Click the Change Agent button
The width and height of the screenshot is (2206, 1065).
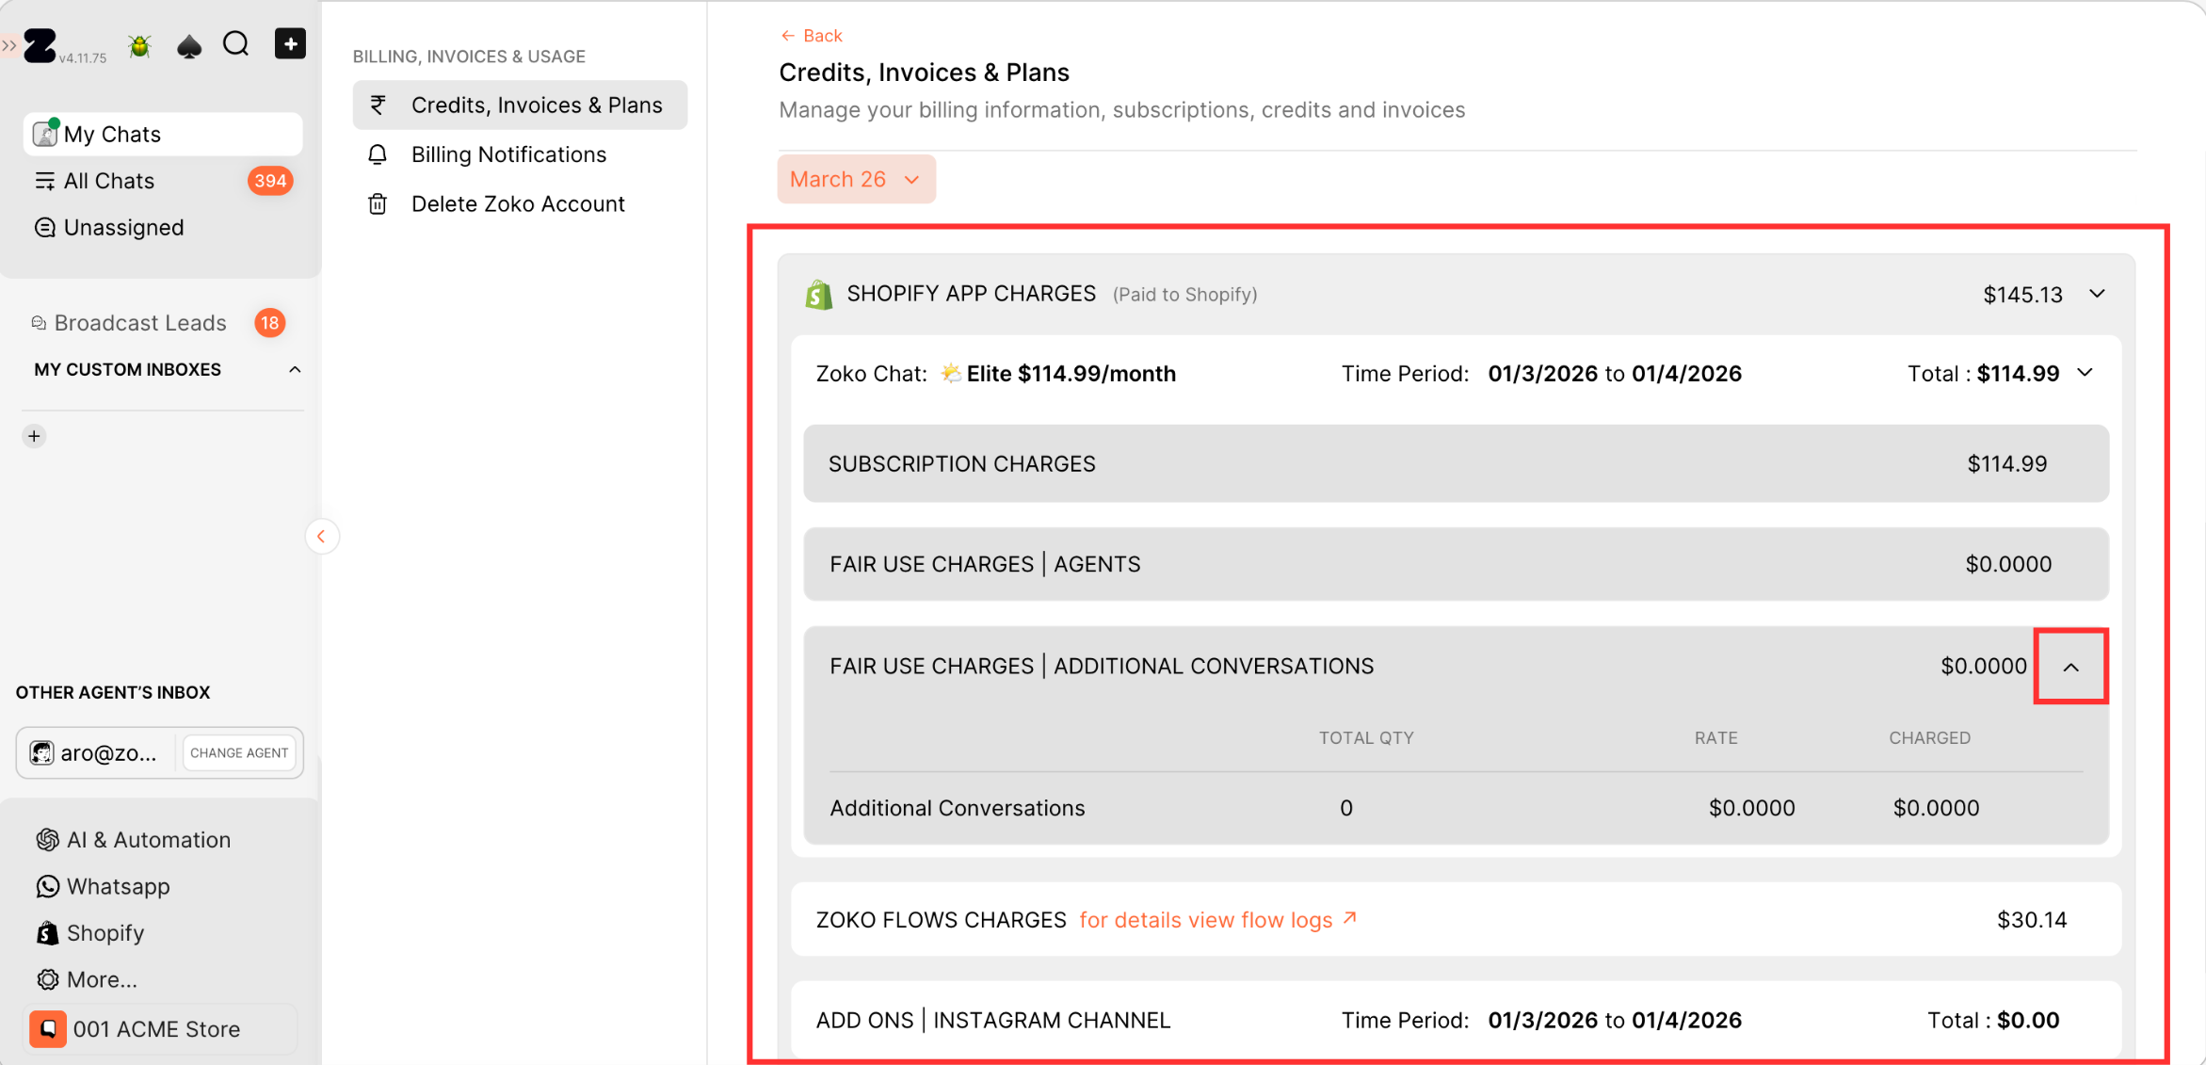pos(239,752)
